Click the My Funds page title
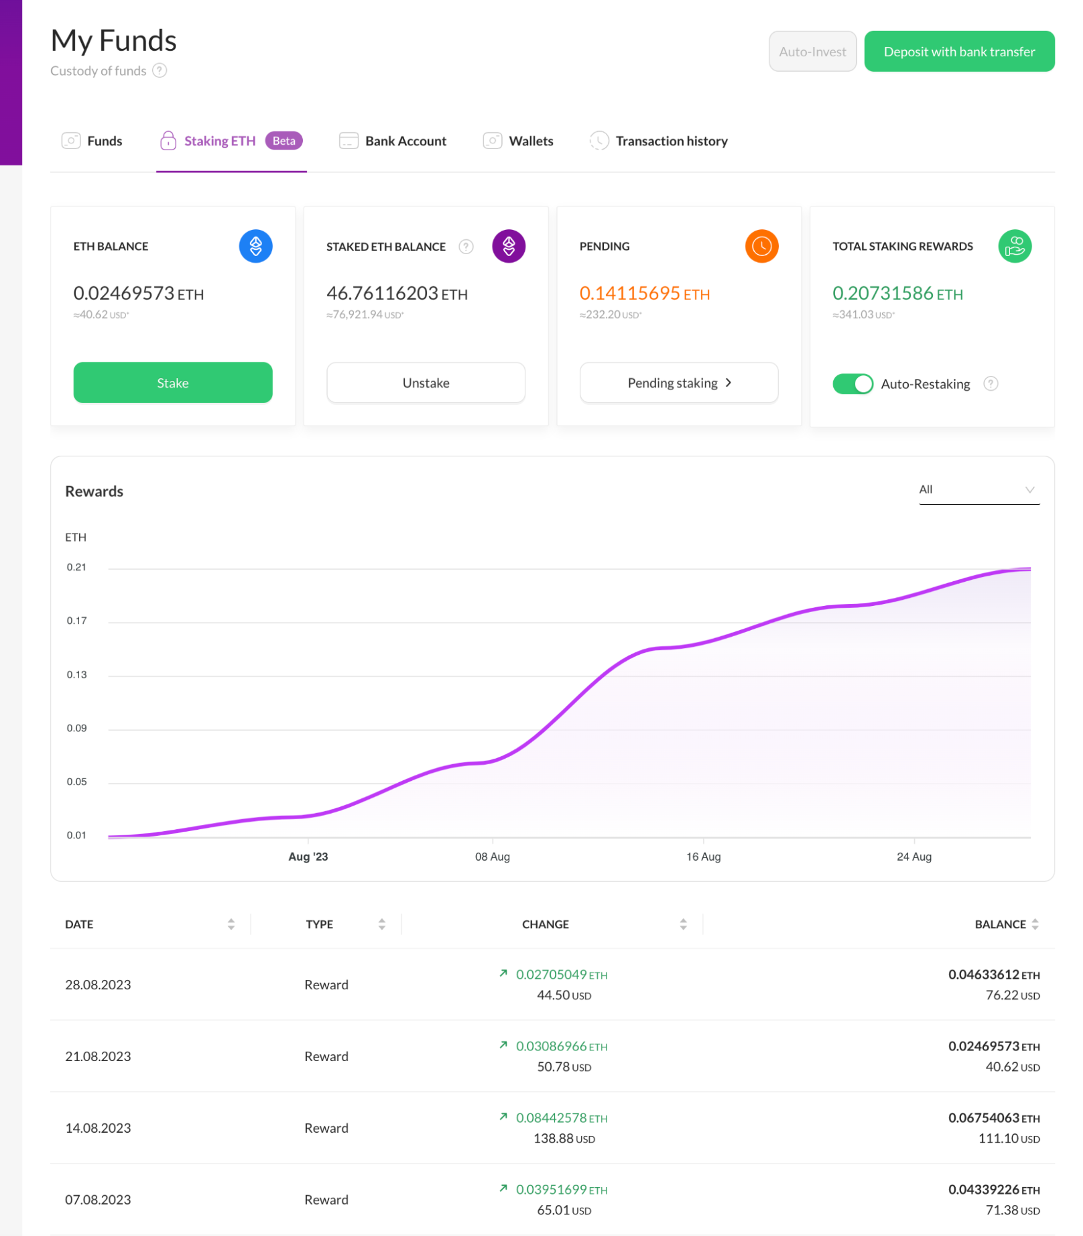The image size is (1083, 1236). point(114,41)
